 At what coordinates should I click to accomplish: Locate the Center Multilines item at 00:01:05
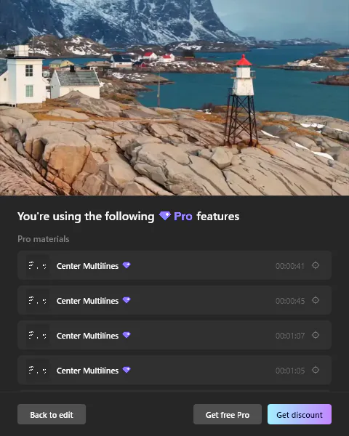tap(174, 370)
